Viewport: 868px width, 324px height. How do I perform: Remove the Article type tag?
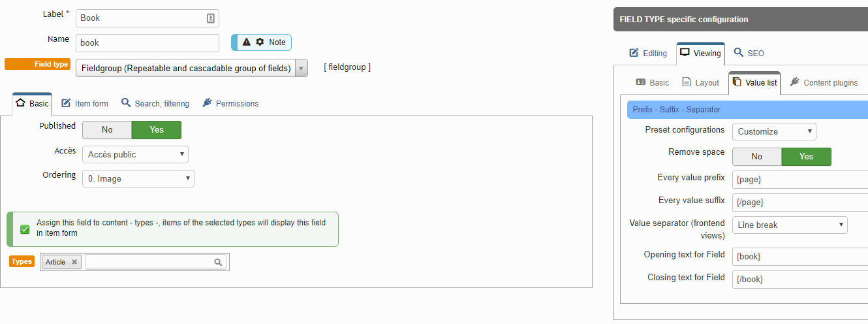pyautogui.click(x=74, y=262)
